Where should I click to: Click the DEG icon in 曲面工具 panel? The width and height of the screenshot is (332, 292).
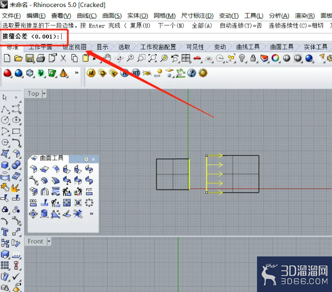click(x=33, y=202)
